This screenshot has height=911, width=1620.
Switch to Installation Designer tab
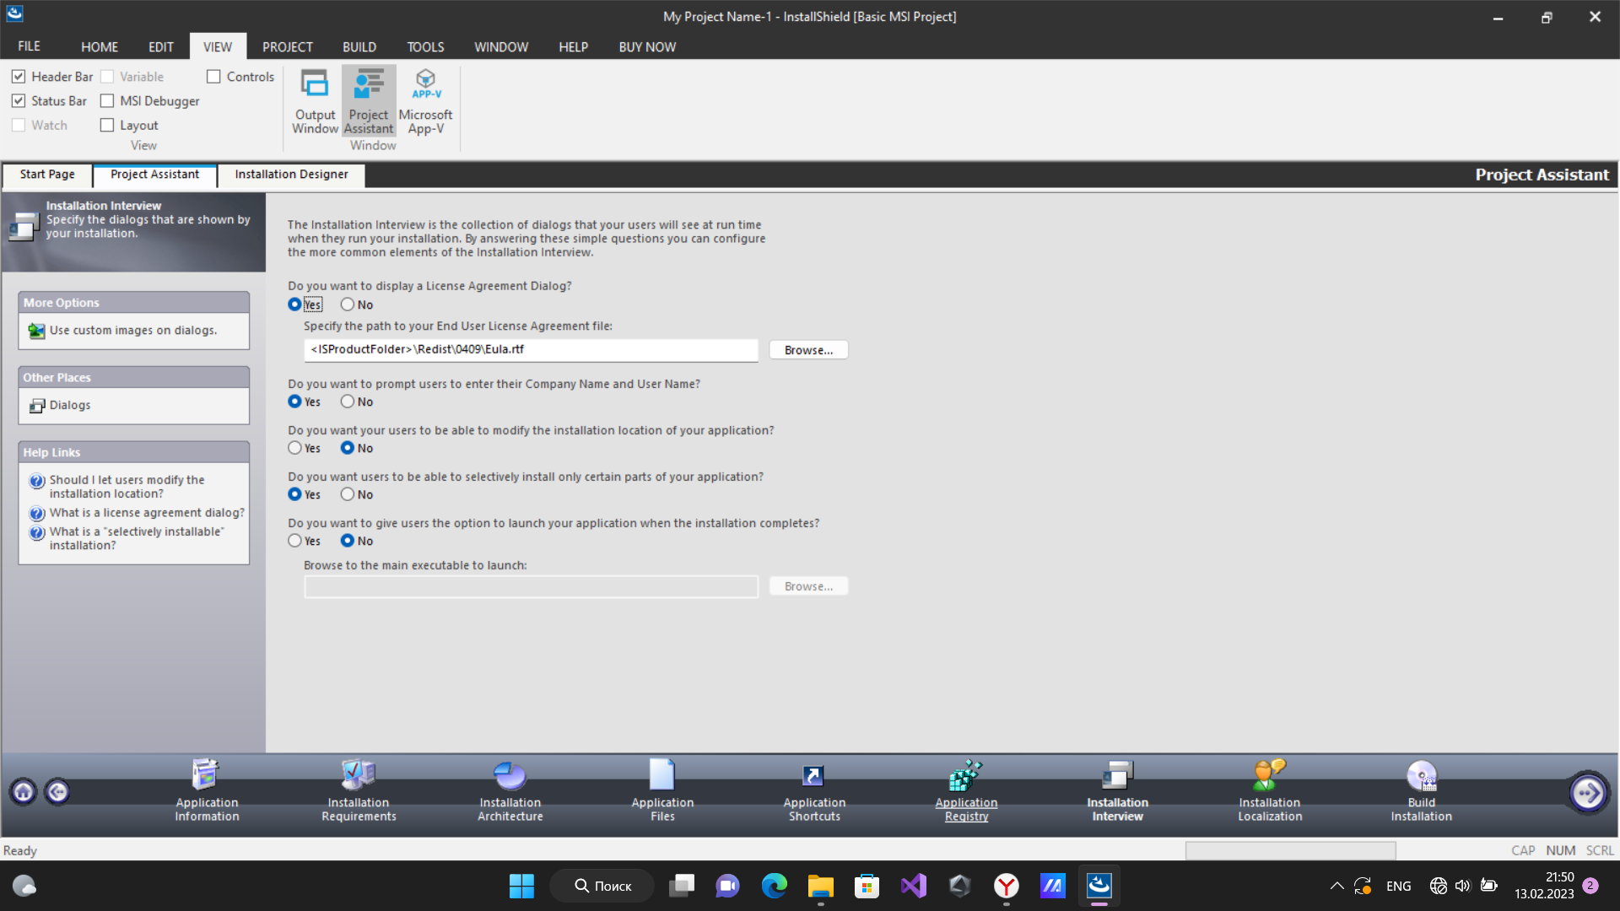pyautogui.click(x=291, y=175)
